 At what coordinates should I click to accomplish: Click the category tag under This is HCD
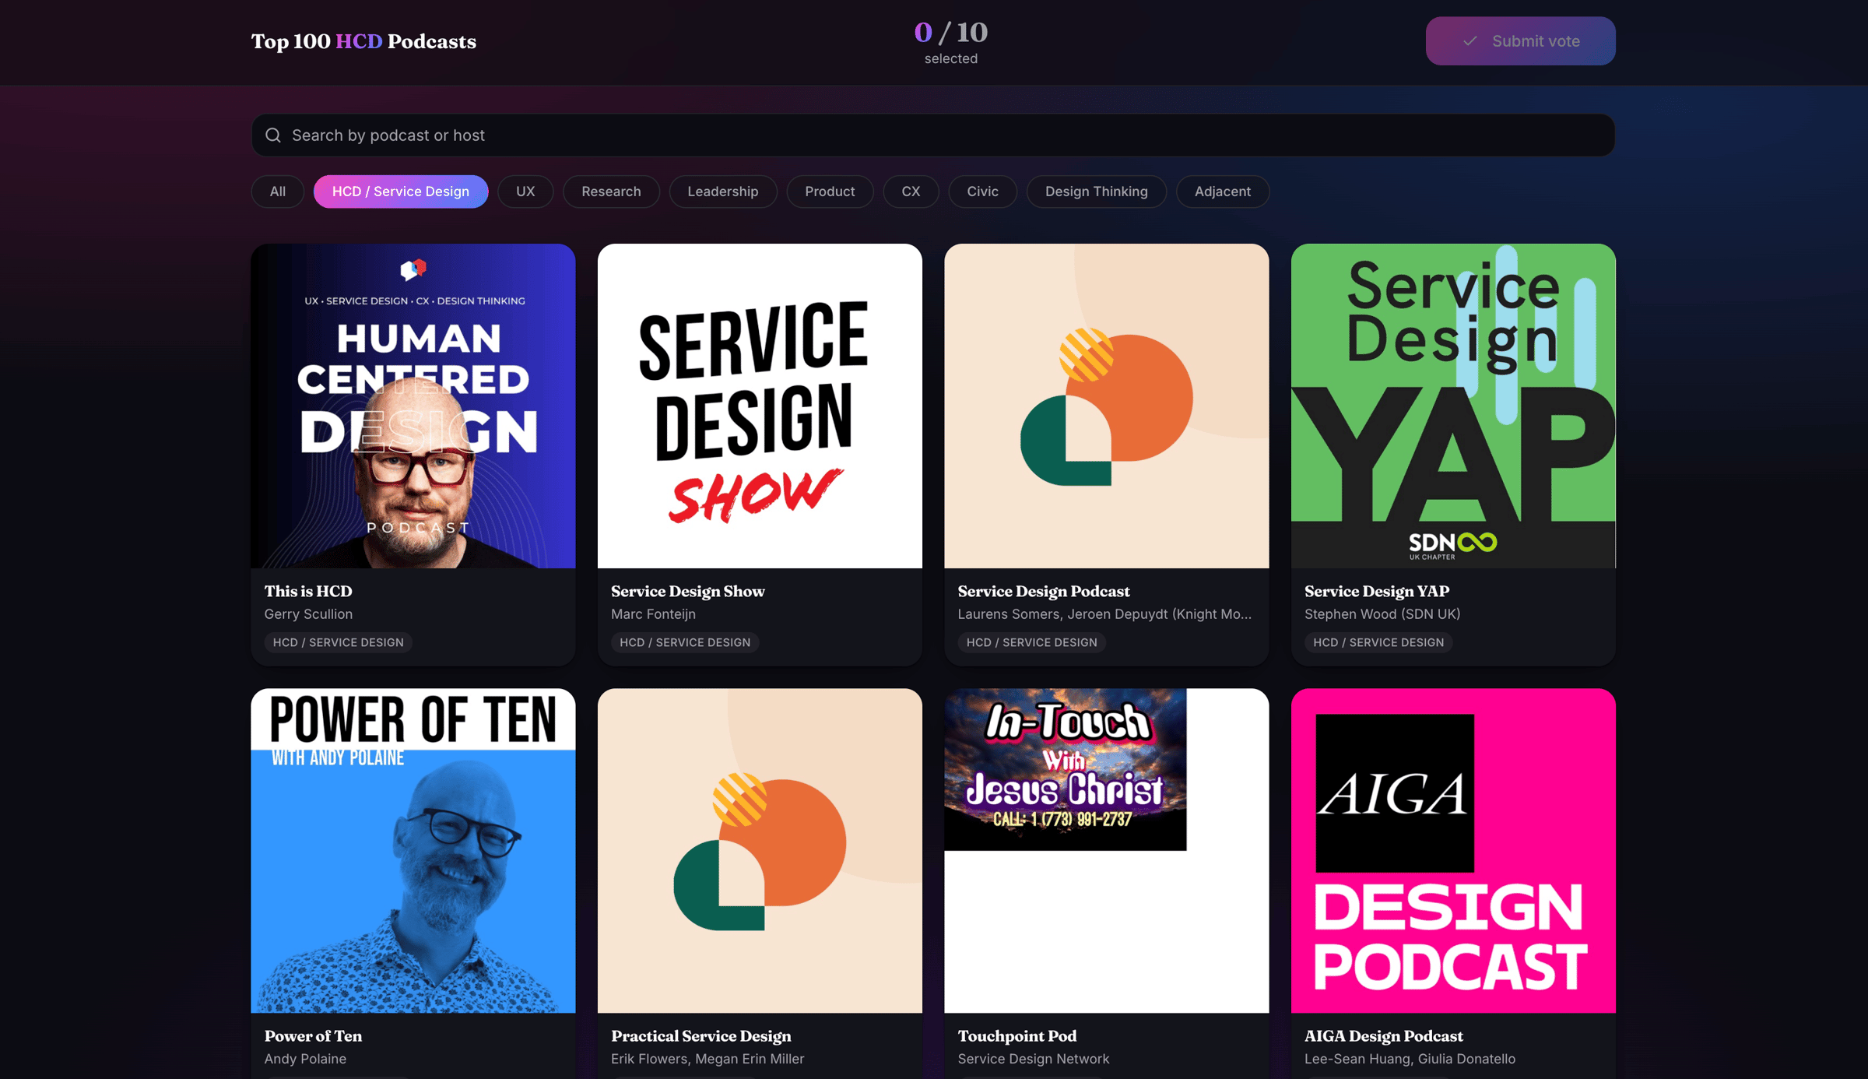[338, 642]
